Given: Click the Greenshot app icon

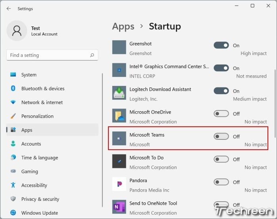Looking at the screenshot, I should click(x=119, y=47).
